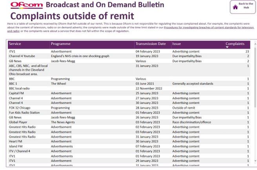The image size is (257, 170).
Task: Sort by the Transmission Date column header
Action: (151, 44)
